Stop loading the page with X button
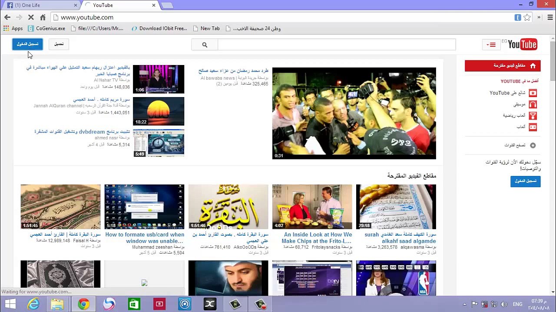Viewport: 556px width, 312px height. click(x=31, y=17)
